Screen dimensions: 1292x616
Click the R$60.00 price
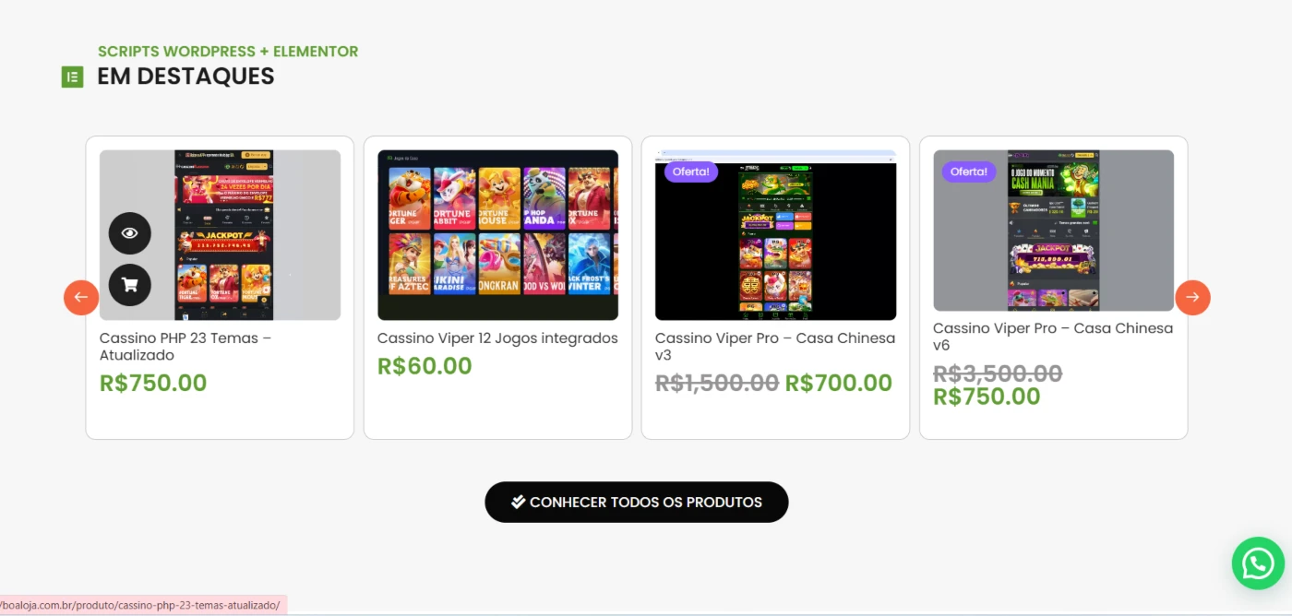coord(425,366)
